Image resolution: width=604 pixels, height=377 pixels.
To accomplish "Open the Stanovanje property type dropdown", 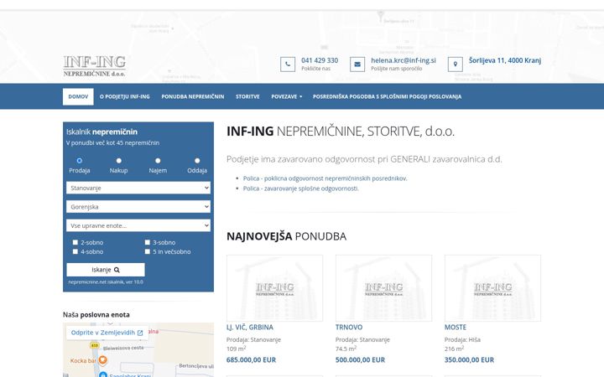I will (x=138, y=188).
